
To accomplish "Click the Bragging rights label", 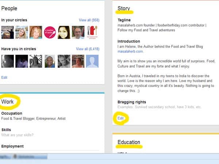I will coord(132,102).
